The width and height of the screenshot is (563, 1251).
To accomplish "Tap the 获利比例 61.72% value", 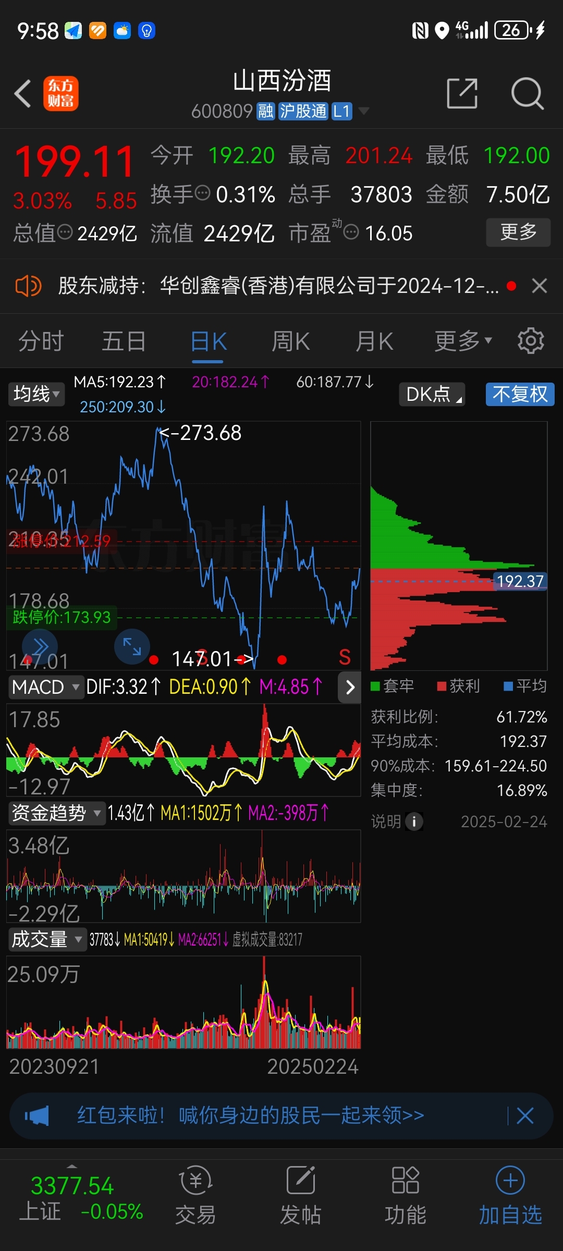I will click(x=521, y=717).
